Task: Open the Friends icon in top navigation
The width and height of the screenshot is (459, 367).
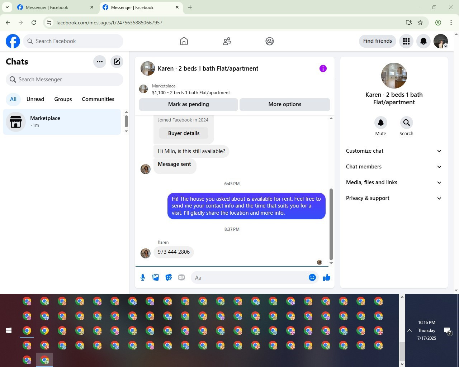Action: pos(227,41)
